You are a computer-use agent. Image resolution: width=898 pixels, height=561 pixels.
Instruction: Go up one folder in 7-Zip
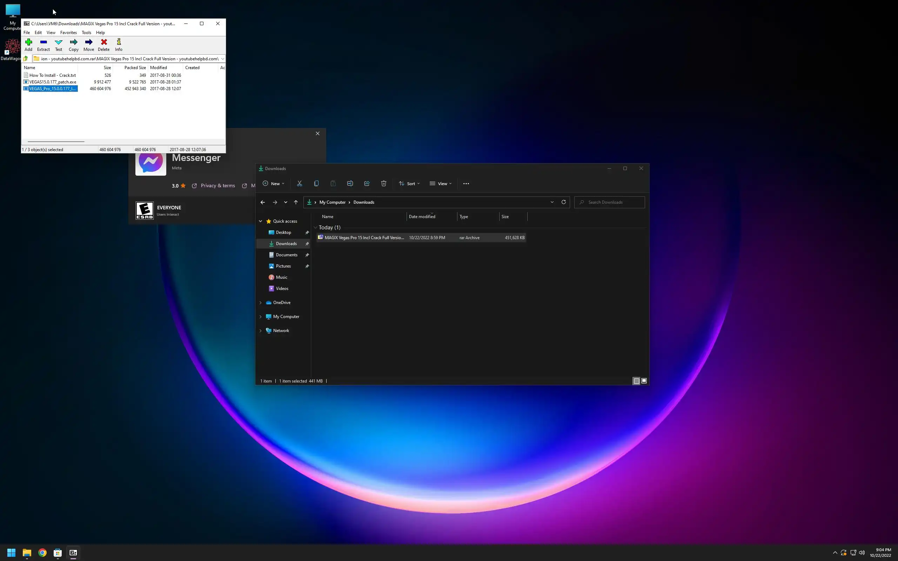click(x=26, y=59)
